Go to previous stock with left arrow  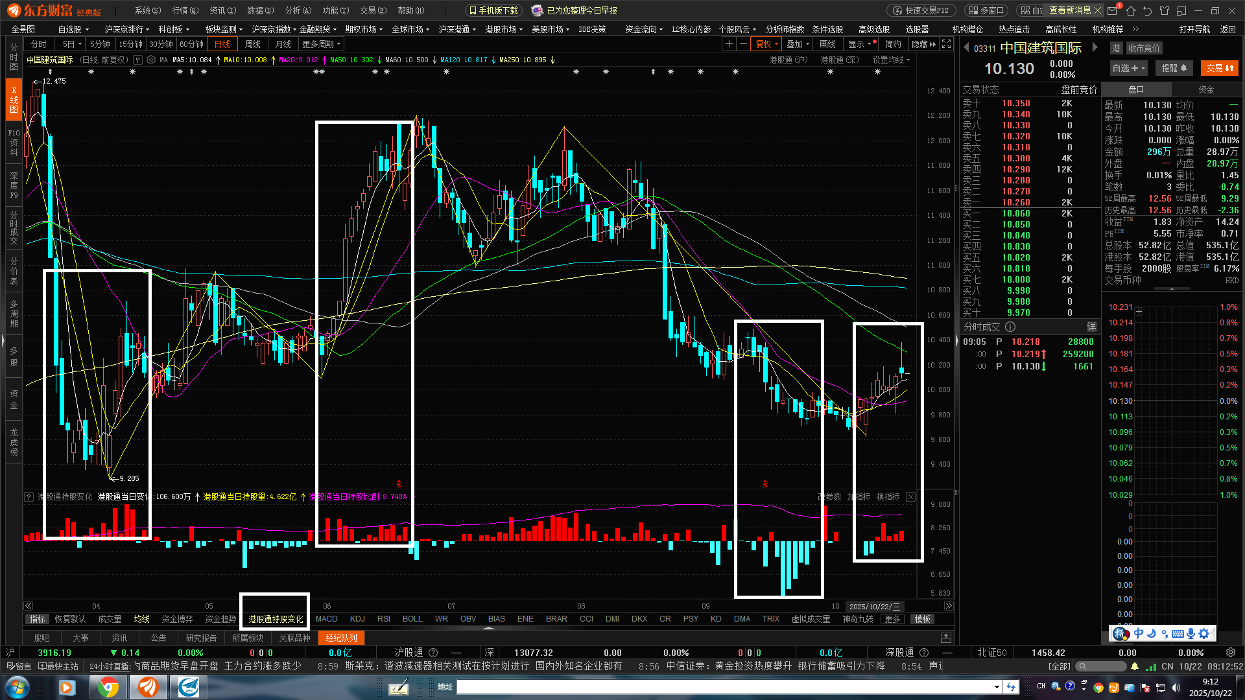click(x=966, y=47)
